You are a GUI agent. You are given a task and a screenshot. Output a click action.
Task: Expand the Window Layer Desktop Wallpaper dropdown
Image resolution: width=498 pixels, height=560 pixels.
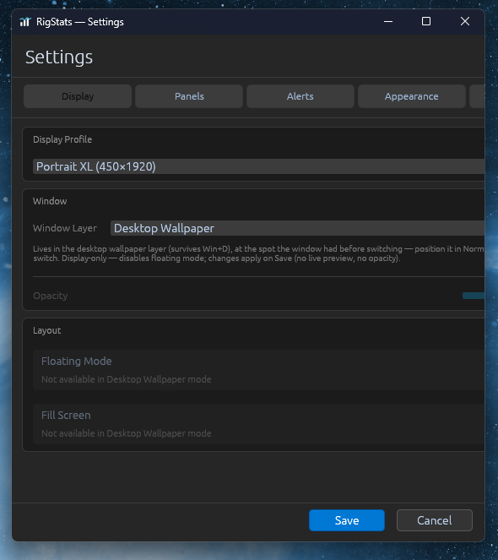tap(297, 228)
